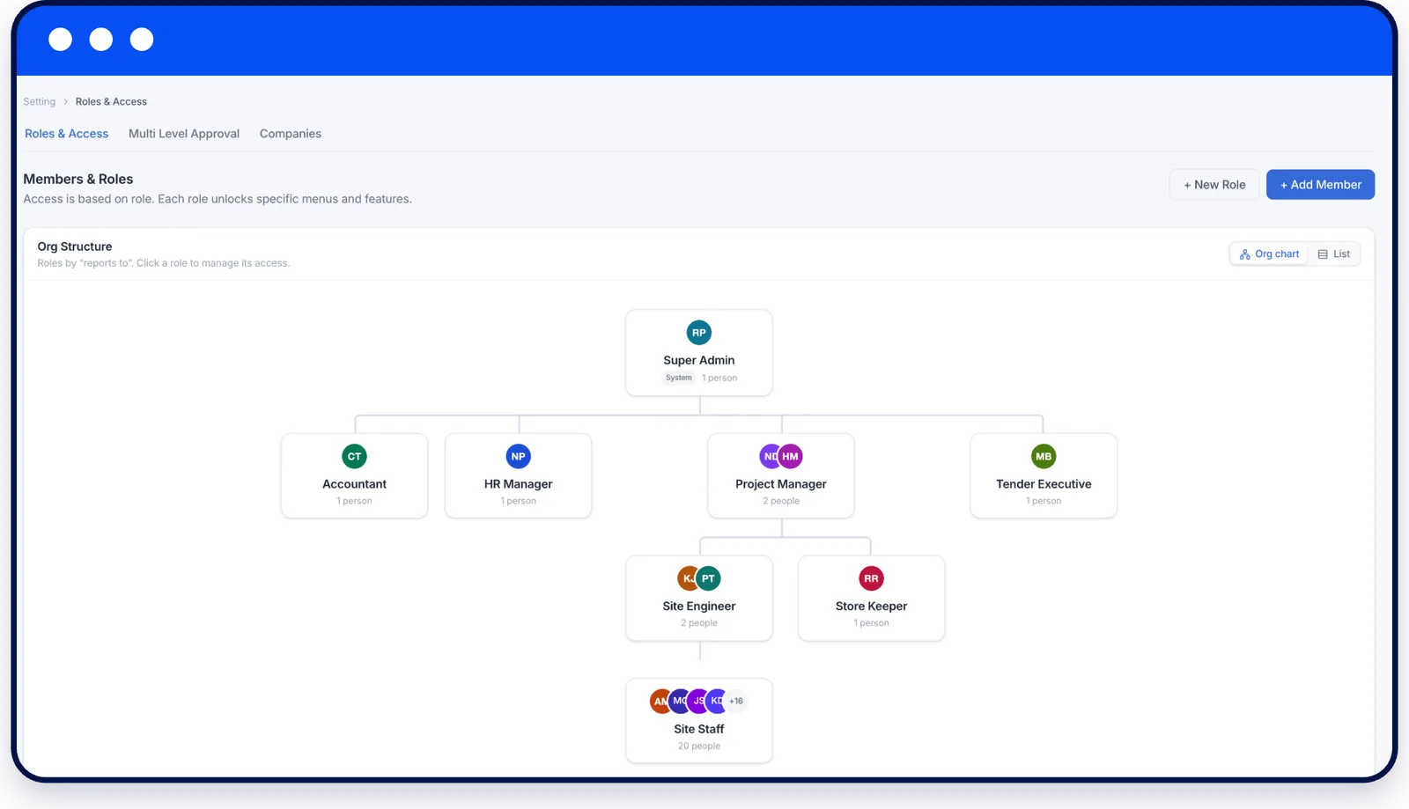Click Roles & Access in the breadcrumb
The height and width of the screenshot is (809, 1409).
click(111, 102)
